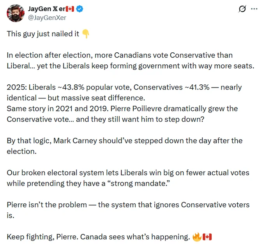Click the 'Same story in 2021 and 2019' sentence
Image resolution: width=265 pixels, height=244 pixels.
click(x=58, y=109)
